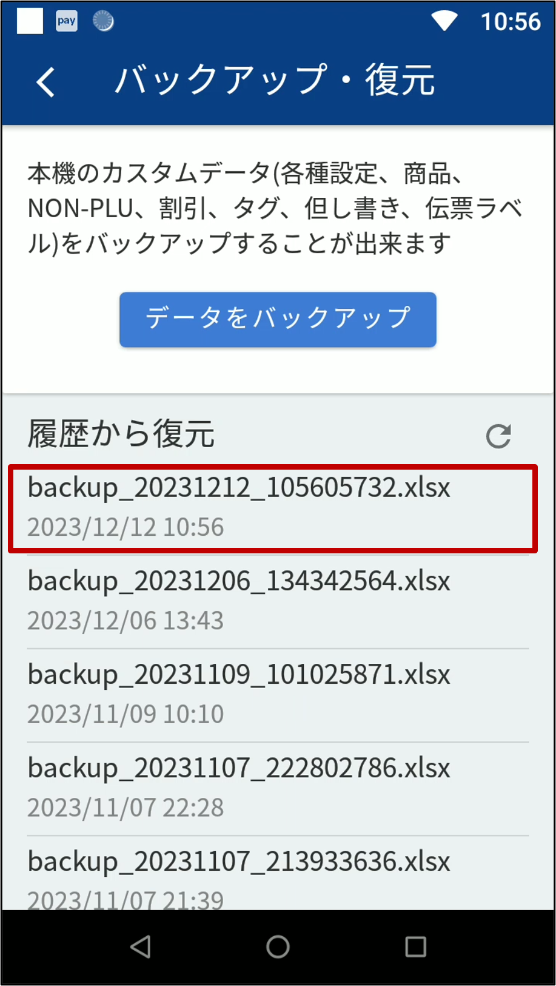This screenshot has width=556, height=986.
Task: Select backup_20231107_222802786.xlsx entry
Action: 278,788
